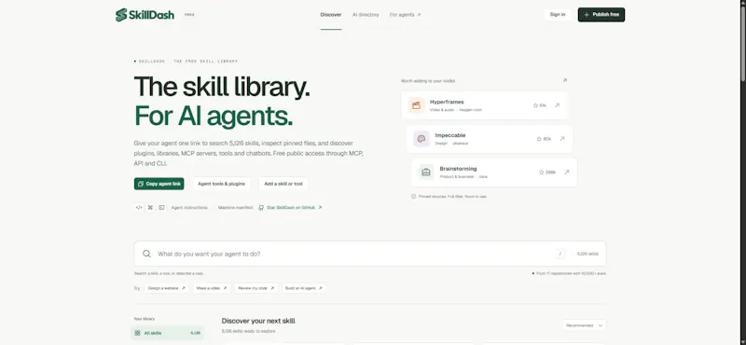The image size is (746, 345).
Task: Click the FREE badge next to logo
Action: (x=189, y=15)
